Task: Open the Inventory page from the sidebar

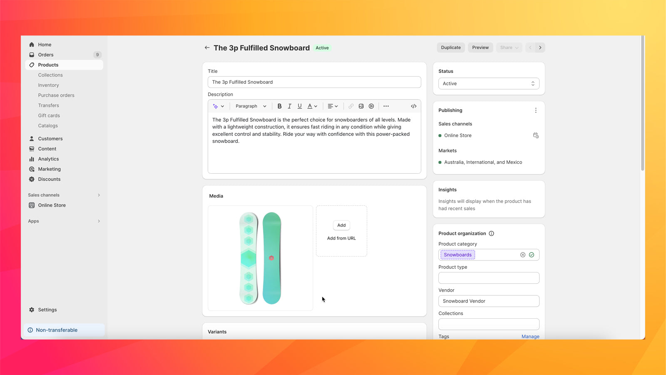Action: click(x=48, y=85)
